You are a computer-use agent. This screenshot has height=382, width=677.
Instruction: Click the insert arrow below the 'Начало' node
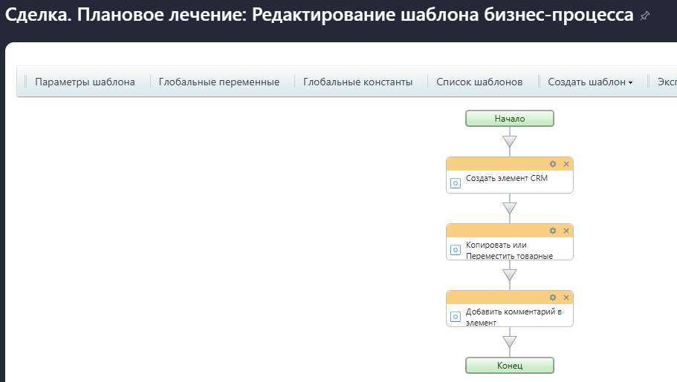tap(510, 141)
